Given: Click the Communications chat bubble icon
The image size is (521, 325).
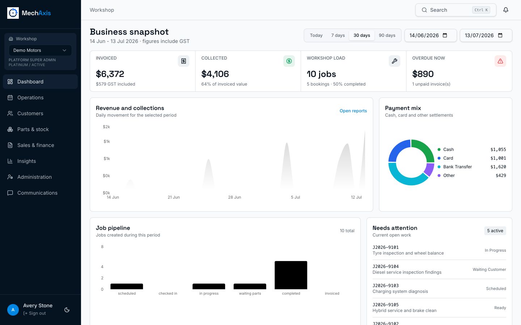Looking at the screenshot, I should coord(10,193).
